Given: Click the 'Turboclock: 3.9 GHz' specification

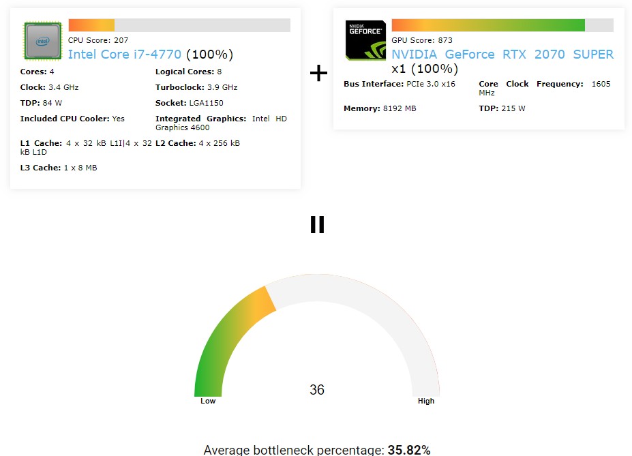Looking at the screenshot, I should (196, 87).
